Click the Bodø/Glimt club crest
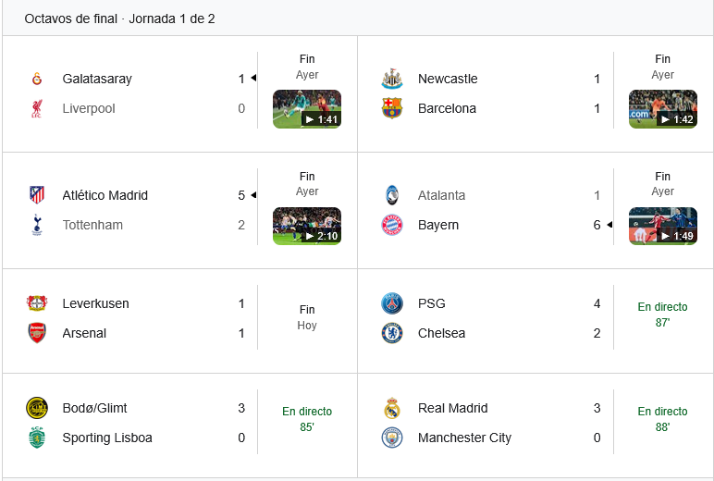 [37, 408]
